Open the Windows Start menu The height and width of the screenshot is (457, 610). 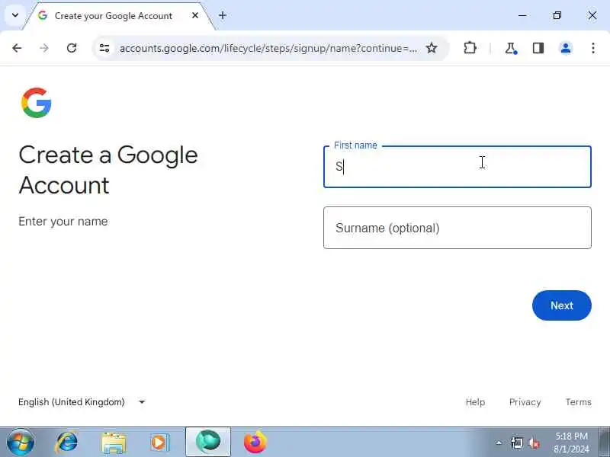20,443
